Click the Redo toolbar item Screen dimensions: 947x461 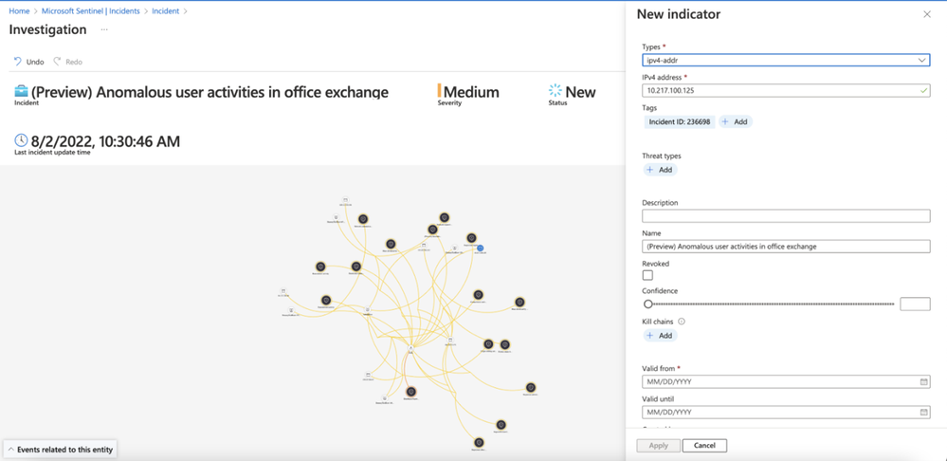pos(67,62)
